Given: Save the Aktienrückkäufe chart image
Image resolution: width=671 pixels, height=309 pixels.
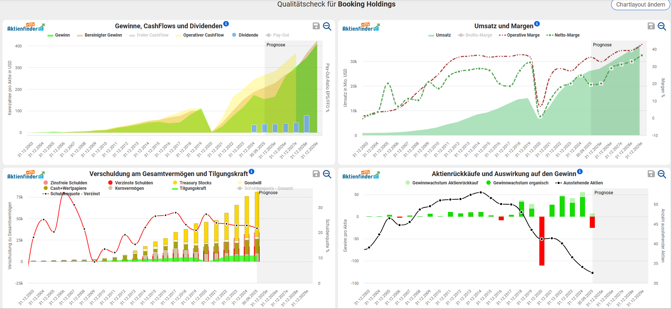Looking at the screenshot, I should (x=651, y=174).
